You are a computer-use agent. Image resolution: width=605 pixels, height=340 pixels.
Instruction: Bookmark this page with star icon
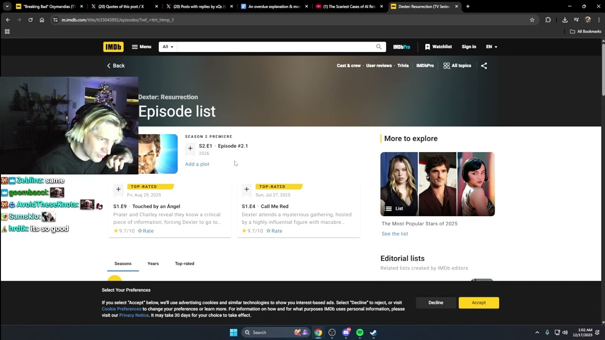(532, 20)
